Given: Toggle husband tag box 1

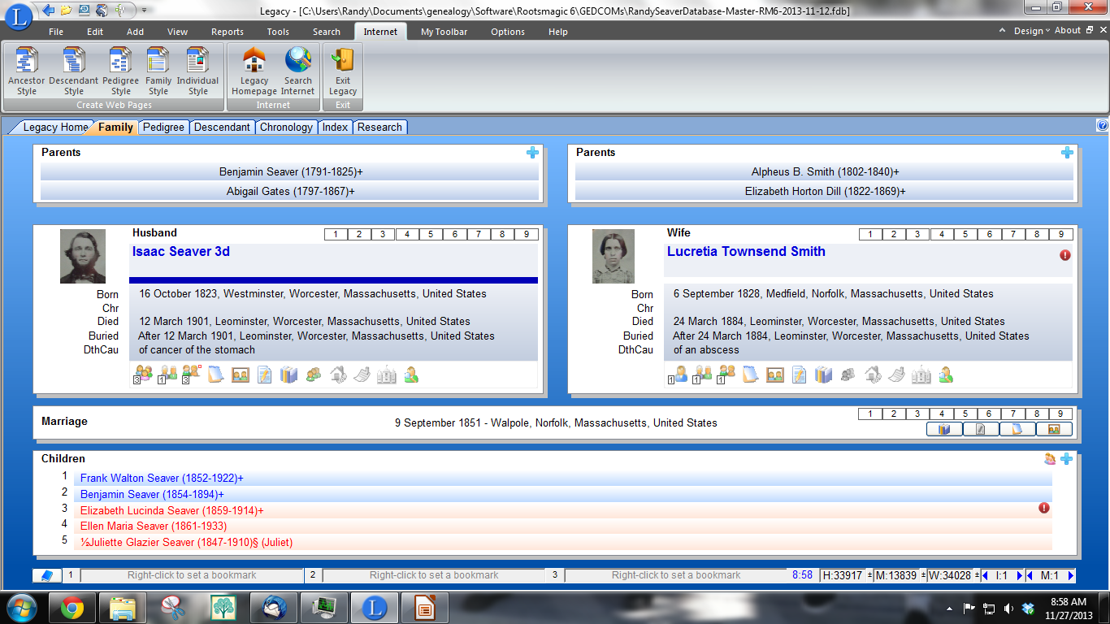Looking at the screenshot, I should 336,234.
